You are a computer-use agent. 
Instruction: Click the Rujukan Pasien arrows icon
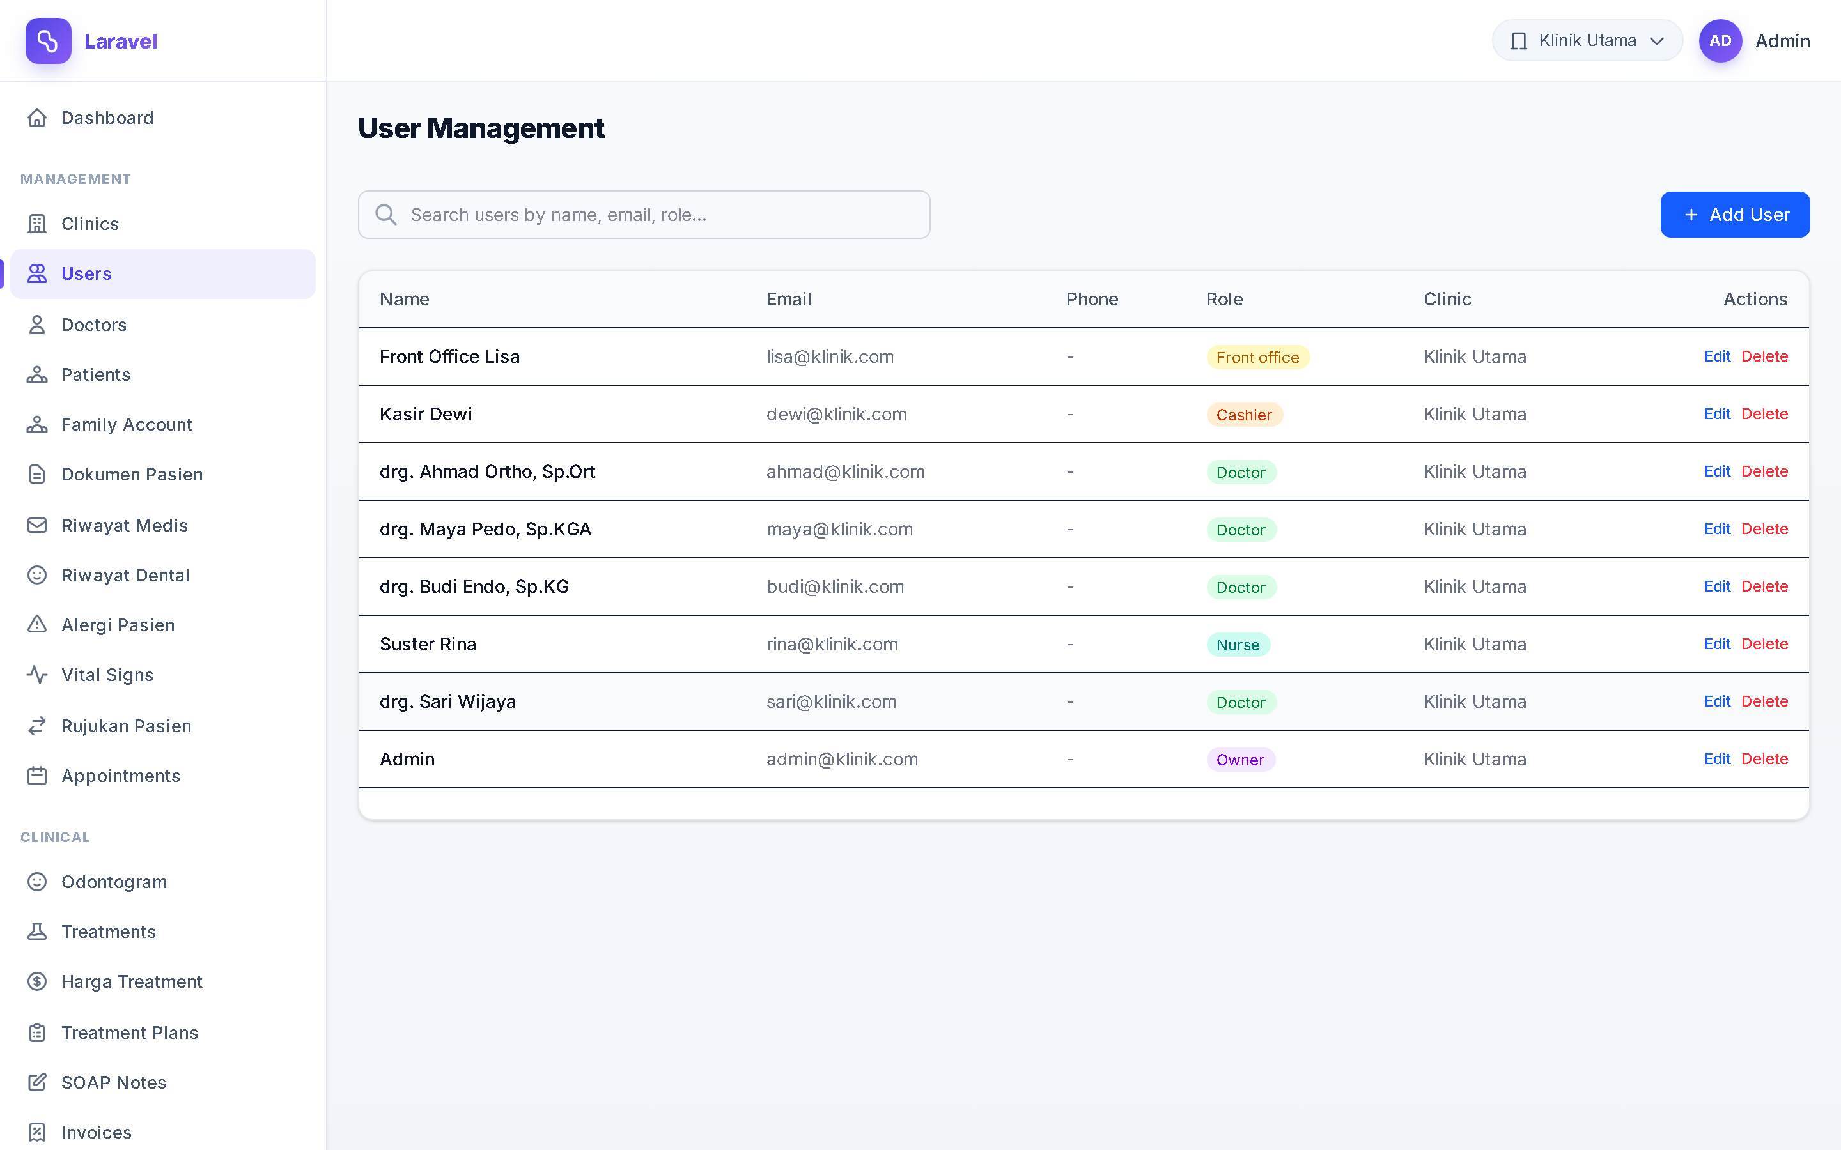(x=37, y=726)
